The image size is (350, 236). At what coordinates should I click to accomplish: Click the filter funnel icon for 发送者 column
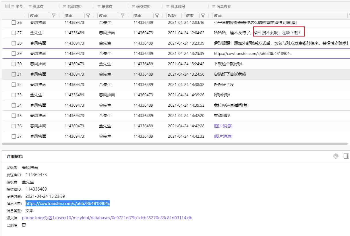point(54,16)
